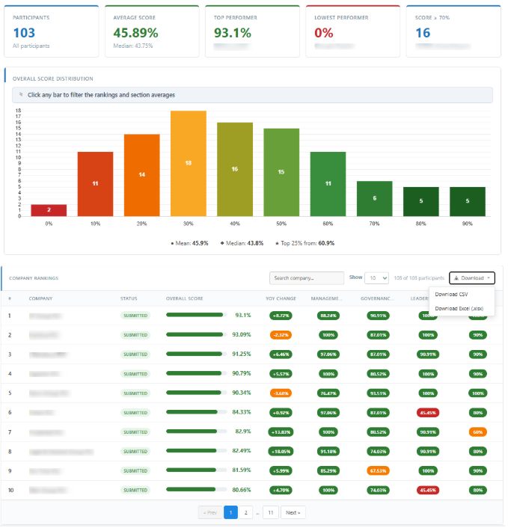Click the 80.66% score progress bar
Image resolution: width=508 pixels, height=531 pixels.
tap(196, 489)
